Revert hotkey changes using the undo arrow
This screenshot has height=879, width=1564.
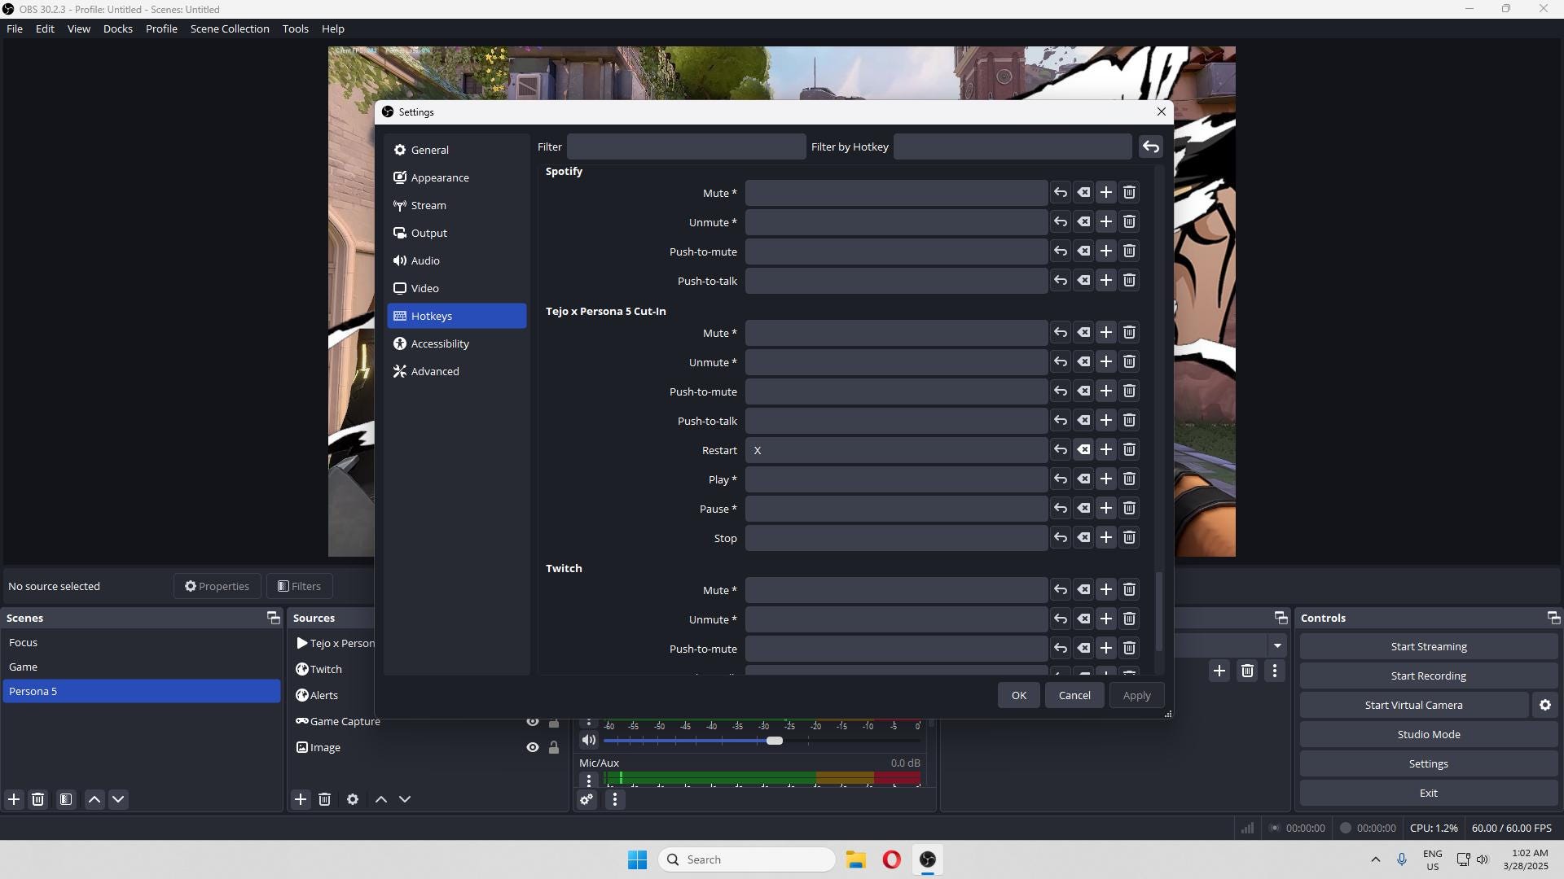click(x=1151, y=146)
